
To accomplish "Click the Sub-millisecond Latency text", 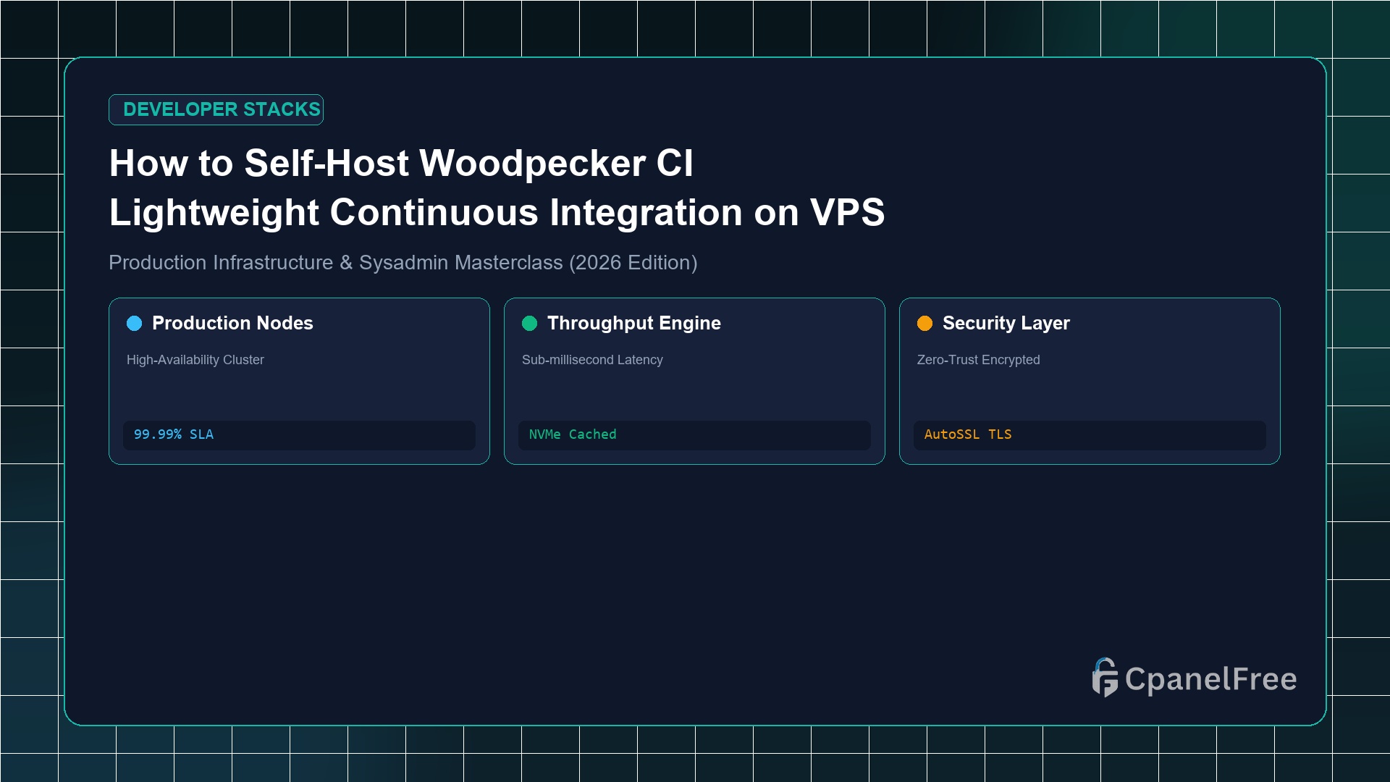I will click(x=592, y=360).
